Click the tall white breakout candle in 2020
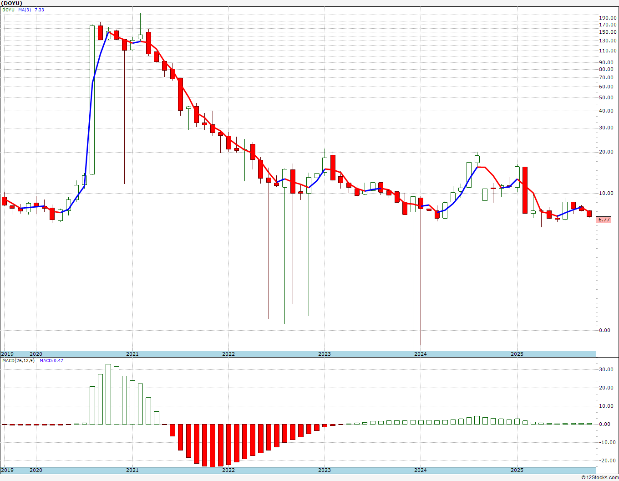 [x=92, y=99]
